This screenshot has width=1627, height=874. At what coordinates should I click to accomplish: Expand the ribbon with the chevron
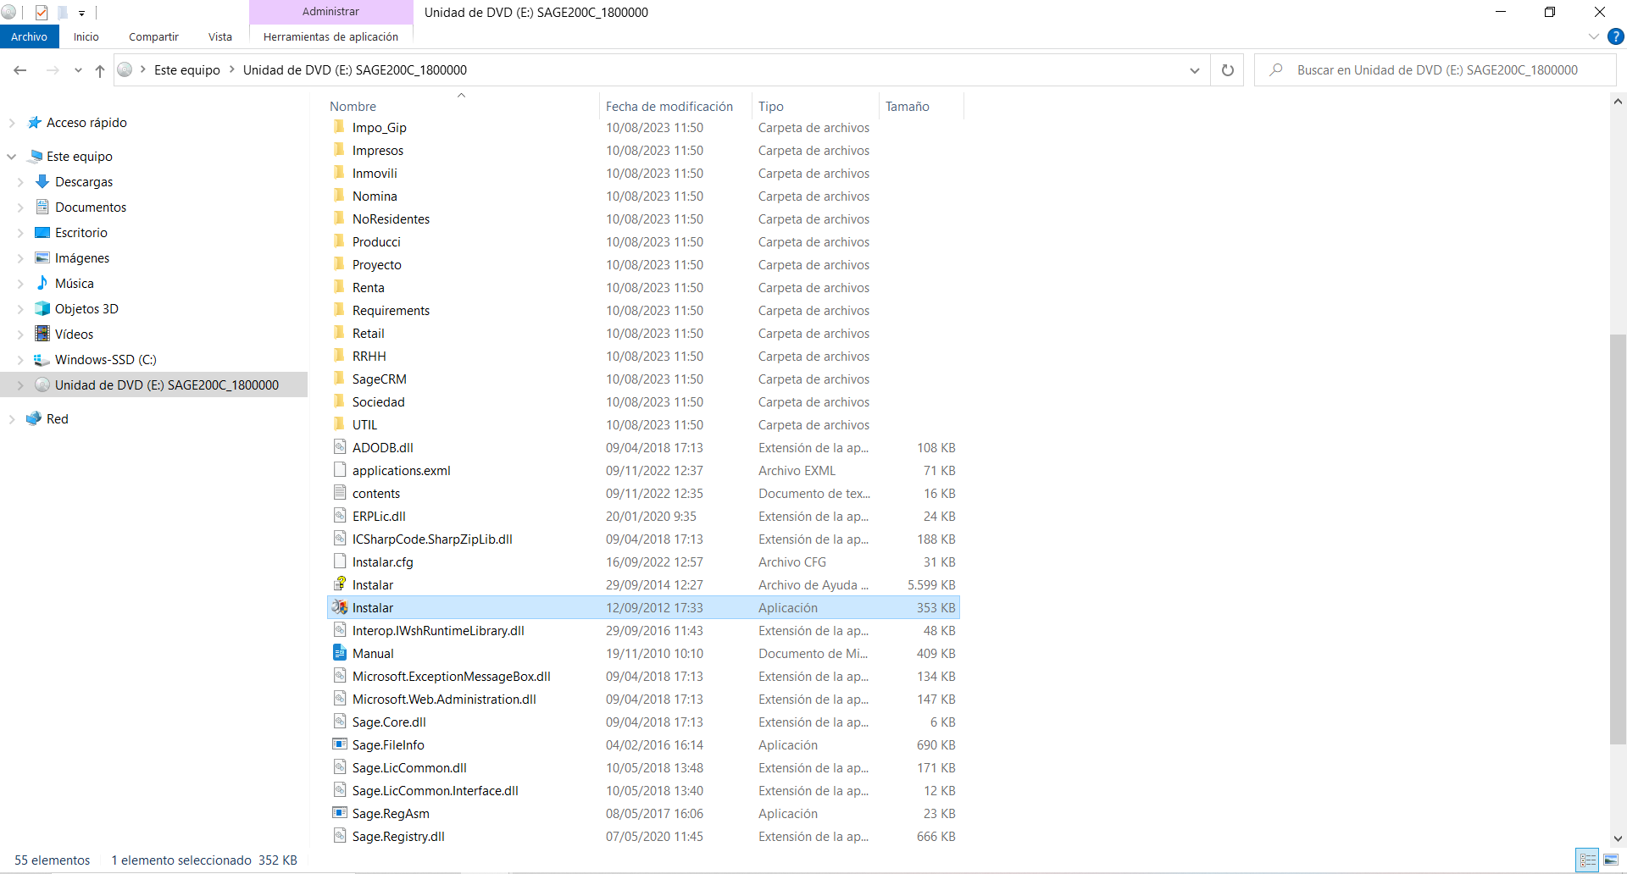1593,36
